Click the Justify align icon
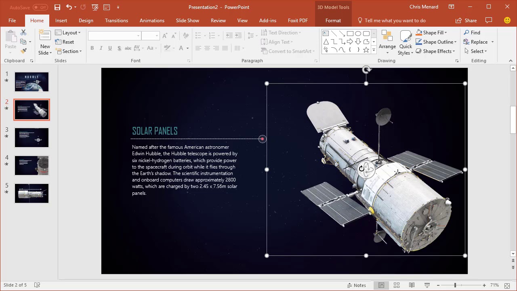The image size is (517, 291). point(225,48)
